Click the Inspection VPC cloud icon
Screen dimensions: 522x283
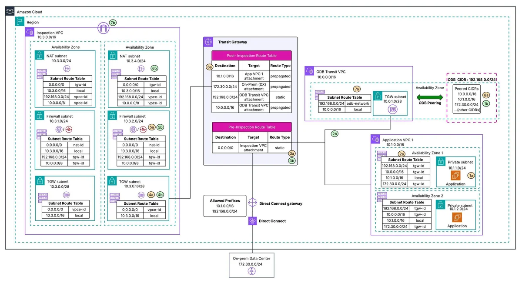click(30, 32)
